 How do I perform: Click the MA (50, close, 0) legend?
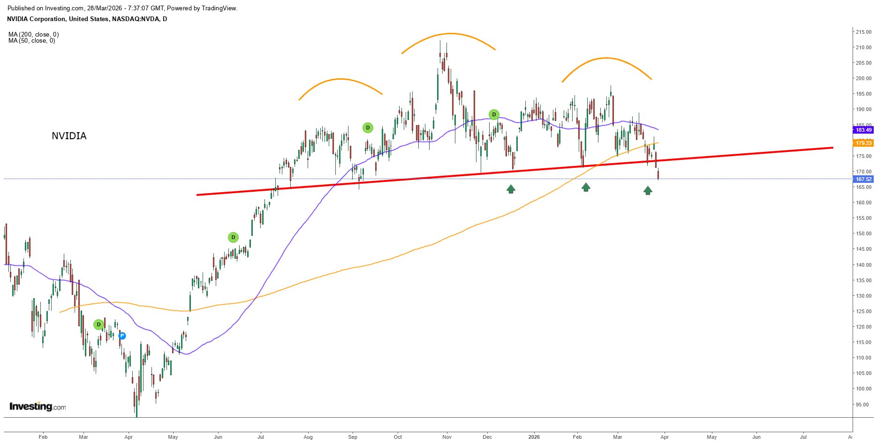(32, 41)
